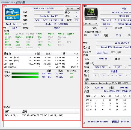Click the Prod. Unit button

click(x=12, y=24)
